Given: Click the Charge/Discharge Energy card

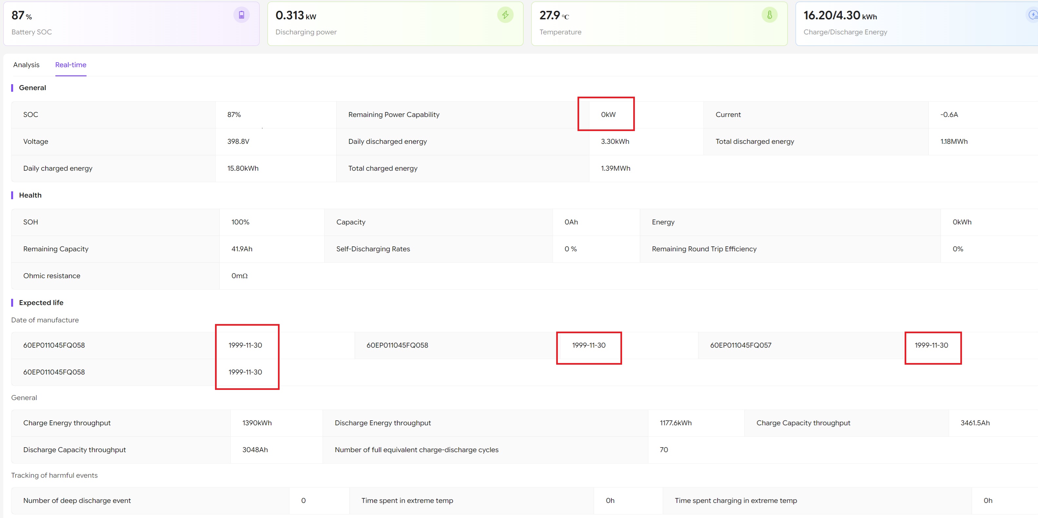Looking at the screenshot, I should click(x=907, y=24).
